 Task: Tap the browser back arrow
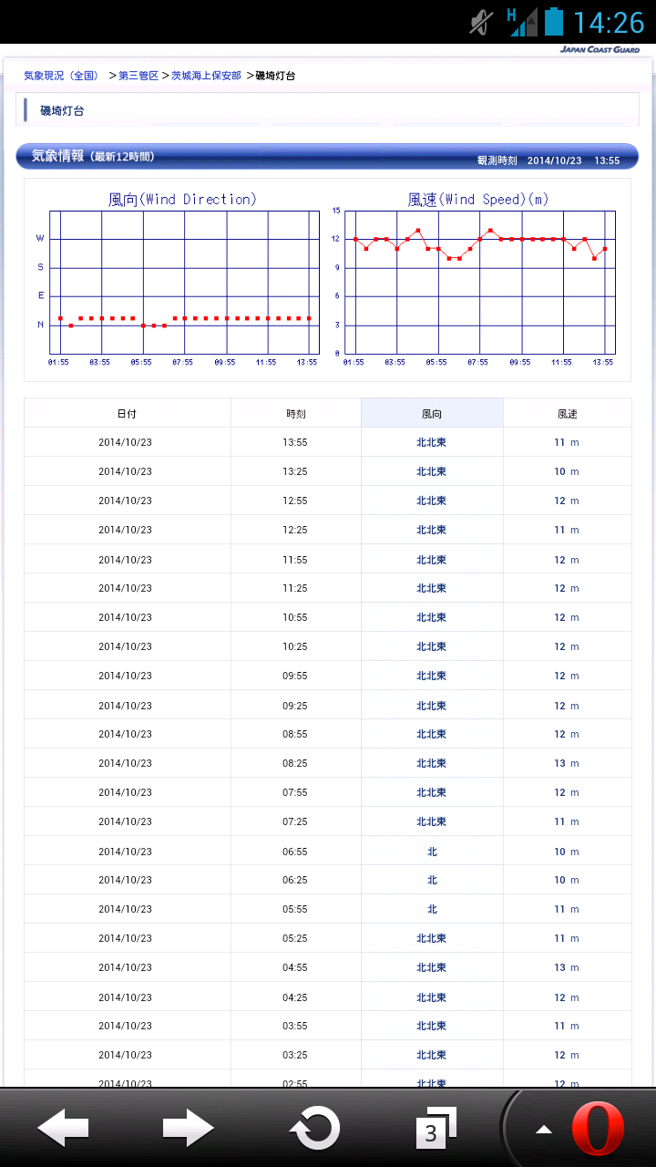(63, 1129)
